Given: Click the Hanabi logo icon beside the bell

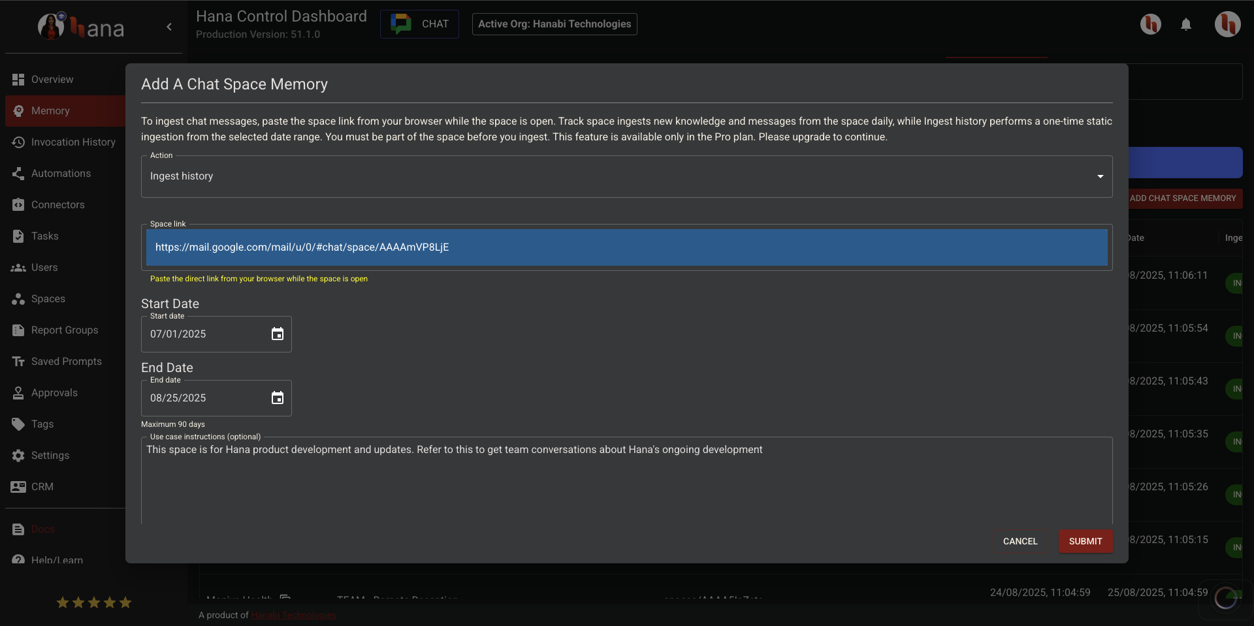Looking at the screenshot, I should (x=1151, y=25).
